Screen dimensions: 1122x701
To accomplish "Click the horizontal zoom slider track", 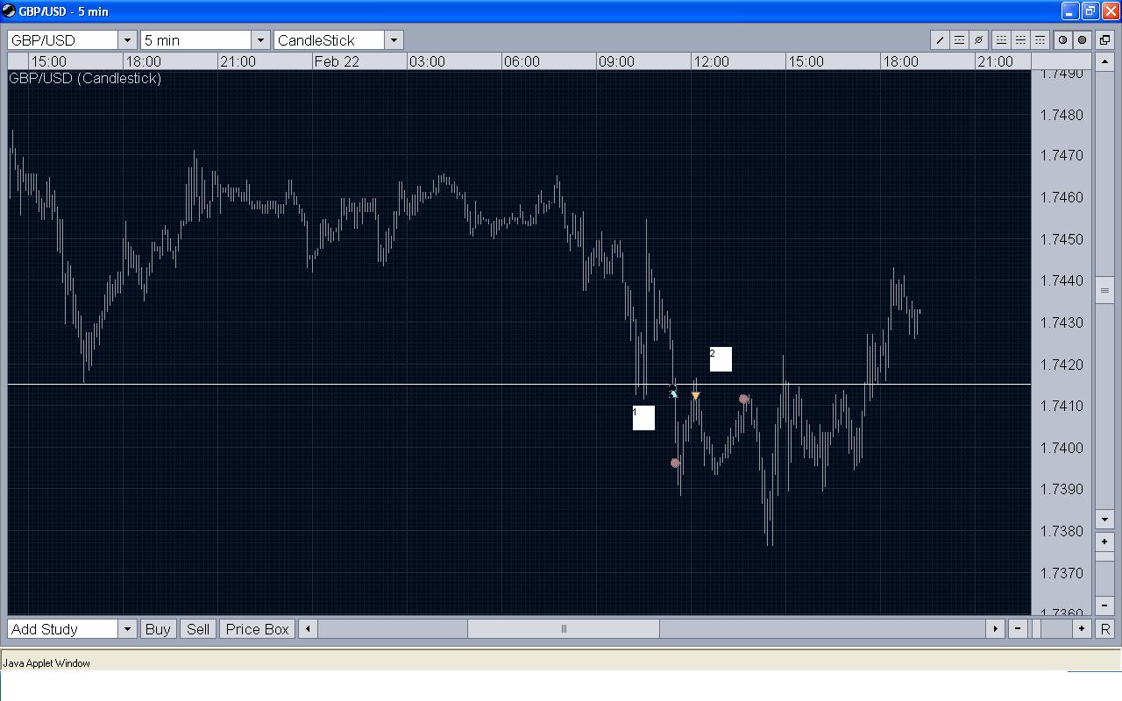I will 1050,629.
